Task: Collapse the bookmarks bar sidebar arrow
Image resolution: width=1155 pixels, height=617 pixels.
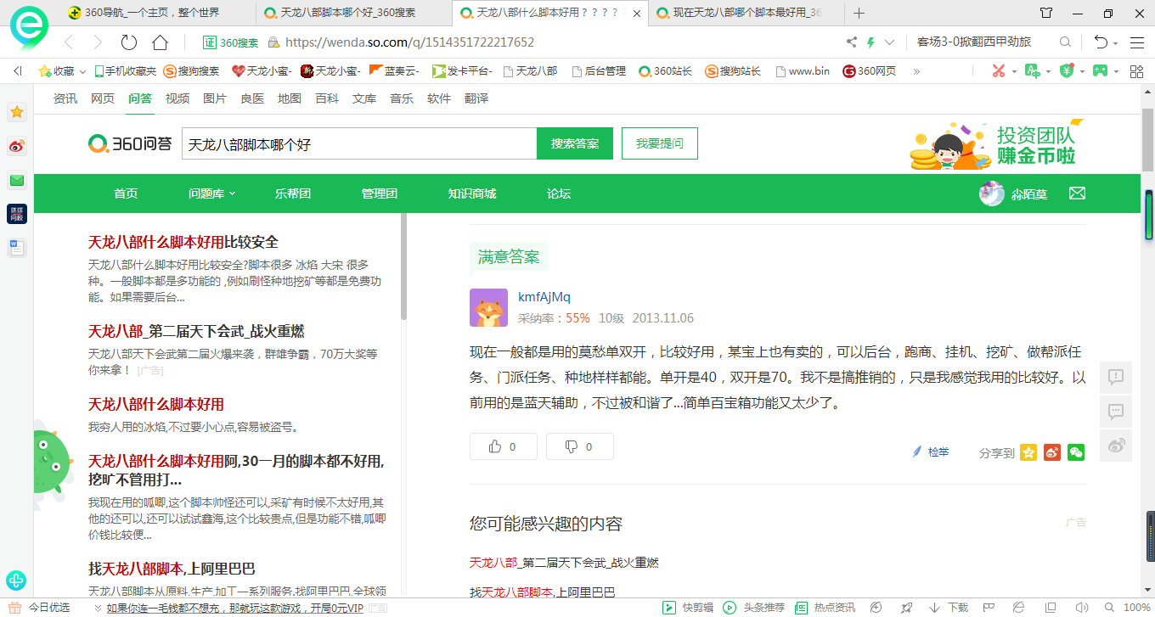Action: [x=18, y=71]
